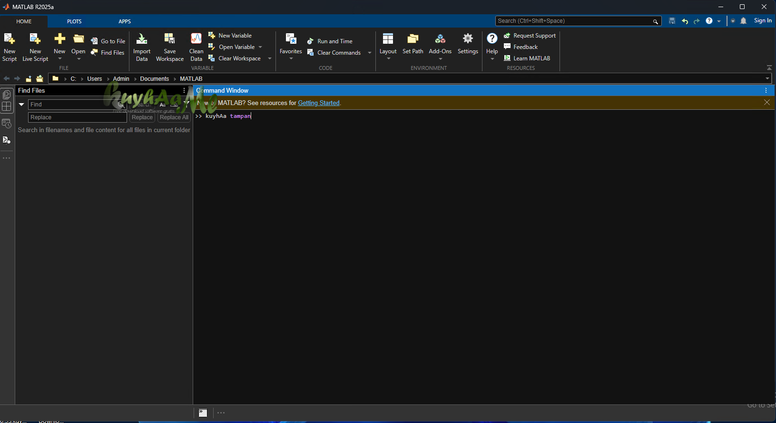Open the Go to File tool

click(108, 41)
